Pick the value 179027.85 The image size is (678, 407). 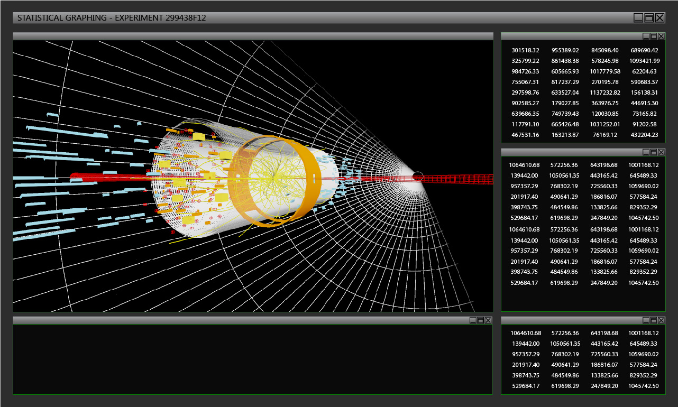tap(565, 103)
